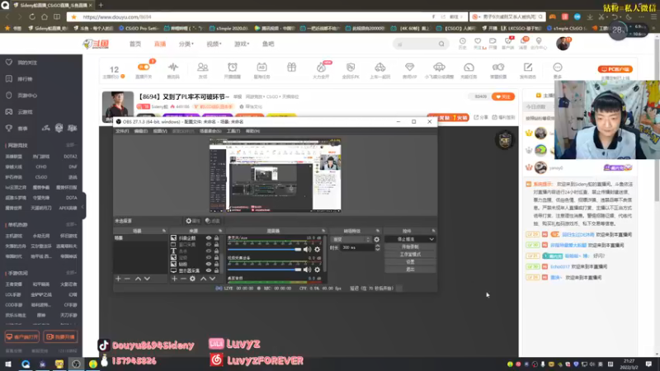660x371 pixels.
Task: Mute the mic/Aux channel speaker icon
Action: tap(307, 250)
